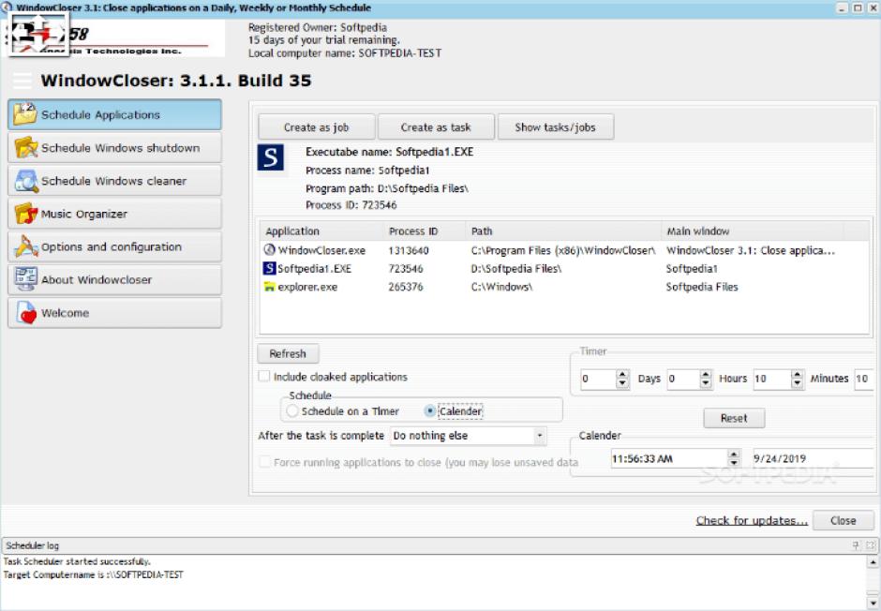The image size is (881, 611).
Task: Click the About Windowcloser icon
Action: click(x=26, y=279)
